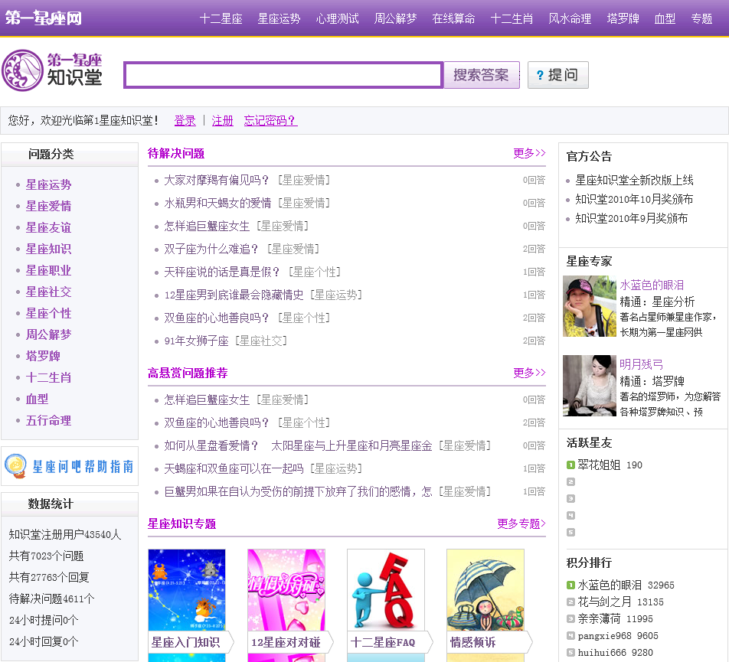Image resolution: width=729 pixels, height=662 pixels.
Task: Select 血型 in the category sidebar
Action: pos(38,399)
